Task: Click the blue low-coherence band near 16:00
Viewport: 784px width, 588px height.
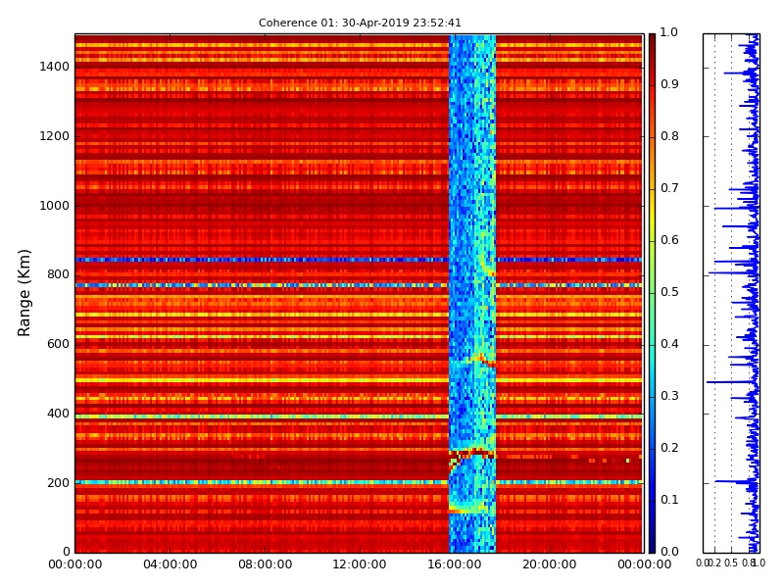Action: (x=472, y=293)
